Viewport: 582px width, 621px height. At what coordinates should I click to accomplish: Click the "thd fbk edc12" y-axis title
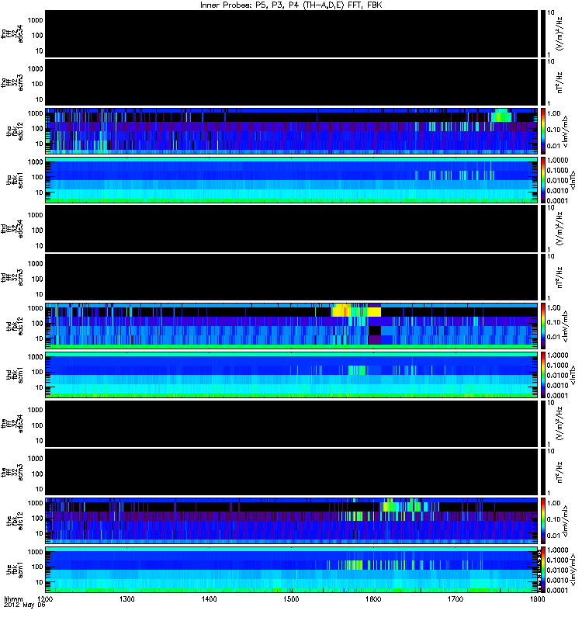[x=15, y=325]
